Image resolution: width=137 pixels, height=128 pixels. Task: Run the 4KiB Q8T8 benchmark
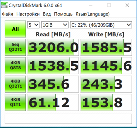tap(15, 66)
